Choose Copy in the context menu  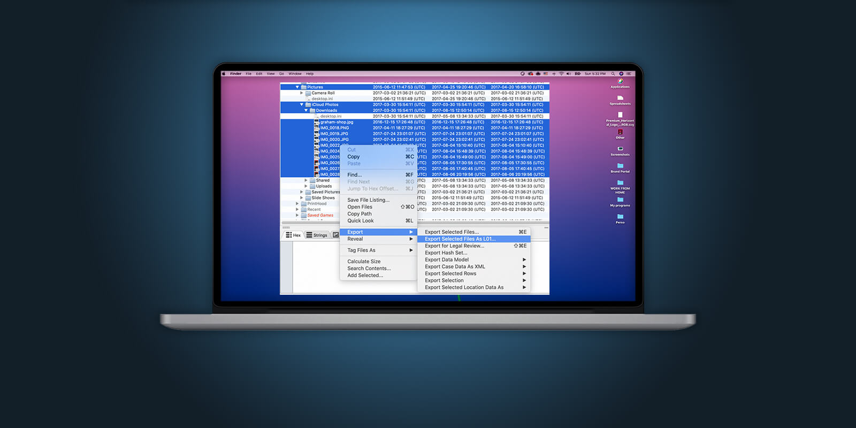[x=379, y=157]
